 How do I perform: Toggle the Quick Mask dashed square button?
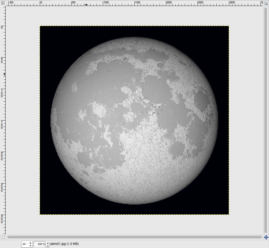pyautogui.click(x=3, y=237)
